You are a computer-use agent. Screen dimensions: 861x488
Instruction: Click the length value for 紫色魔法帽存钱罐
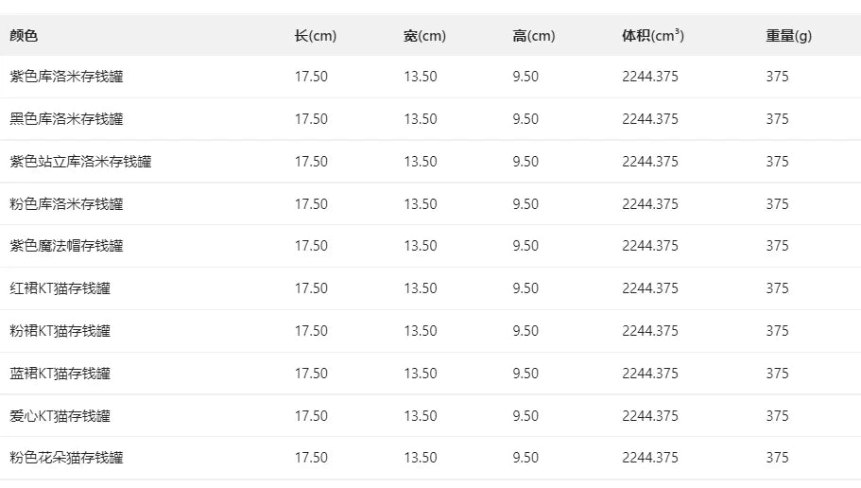point(311,246)
